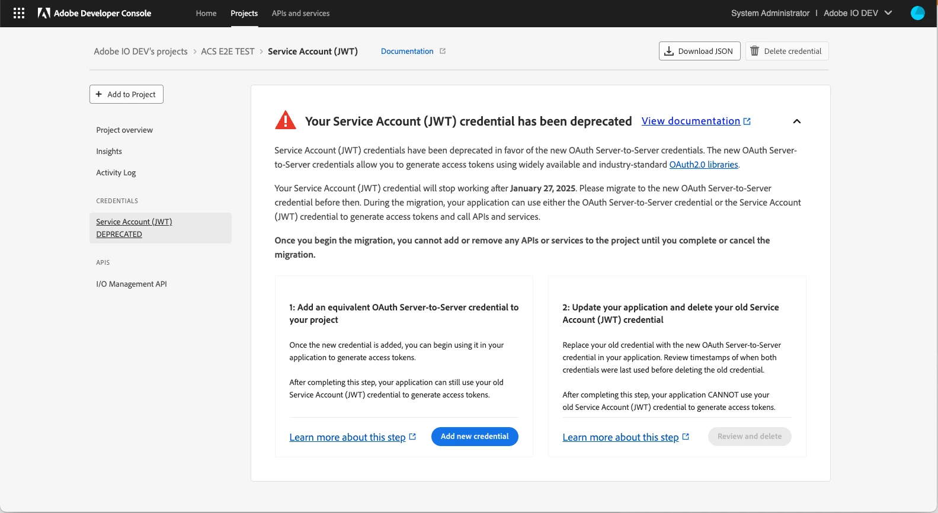The height and width of the screenshot is (513, 938).
Task: Select Service Account (JWT) DEPRECATED credential
Action: [x=161, y=228]
